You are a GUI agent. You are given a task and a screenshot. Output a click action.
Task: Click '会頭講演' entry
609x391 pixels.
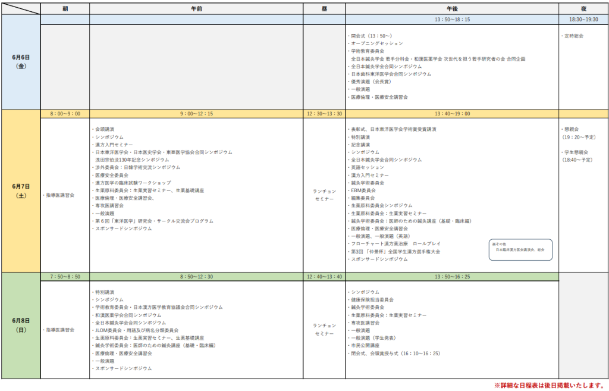(x=103, y=129)
